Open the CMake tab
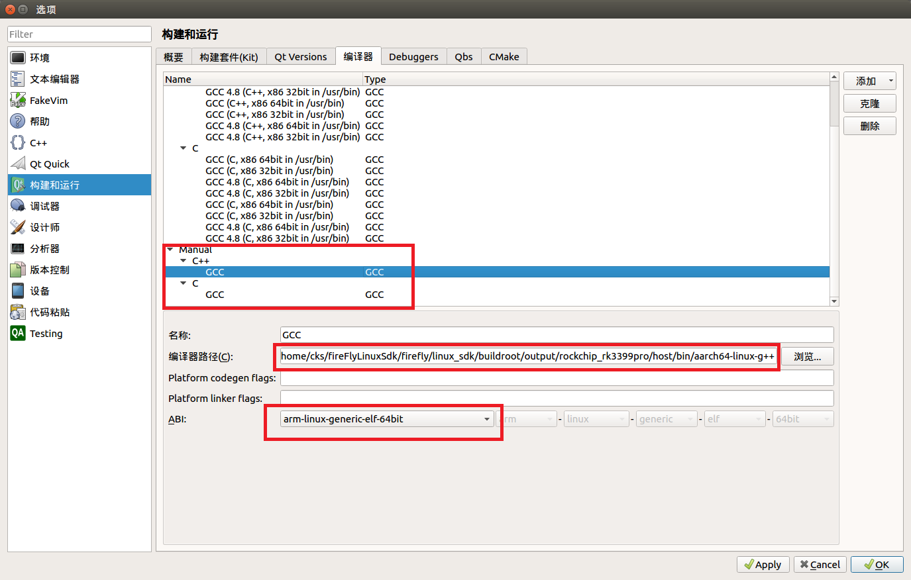This screenshot has height=580, width=911. (x=504, y=57)
